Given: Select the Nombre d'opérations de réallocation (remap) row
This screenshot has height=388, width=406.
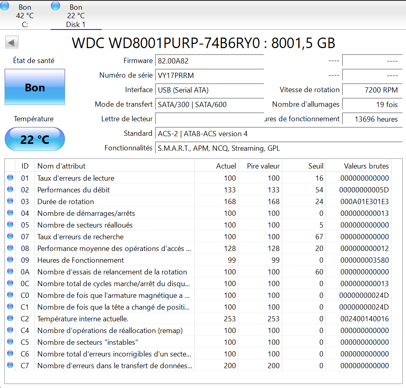Looking at the screenshot, I should pos(198,330).
